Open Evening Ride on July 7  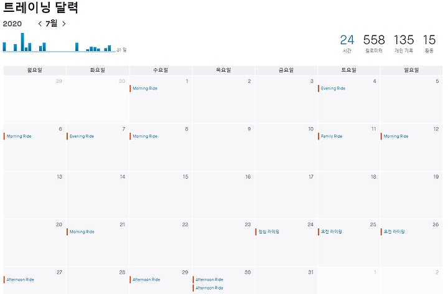pos(82,136)
